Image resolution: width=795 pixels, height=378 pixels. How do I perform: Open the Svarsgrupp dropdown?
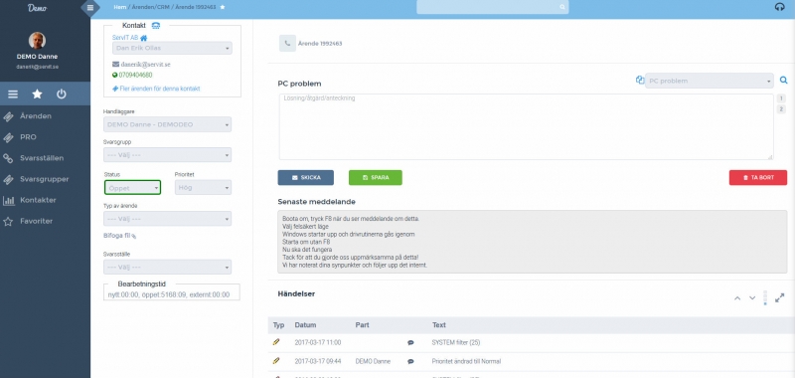(x=167, y=155)
